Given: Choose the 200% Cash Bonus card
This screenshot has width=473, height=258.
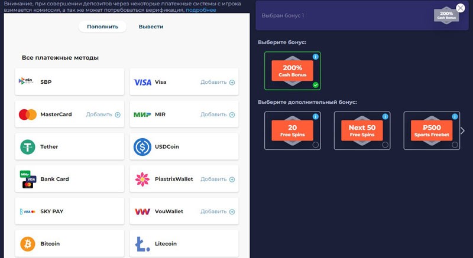Looking at the screenshot, I should [292, 71].
